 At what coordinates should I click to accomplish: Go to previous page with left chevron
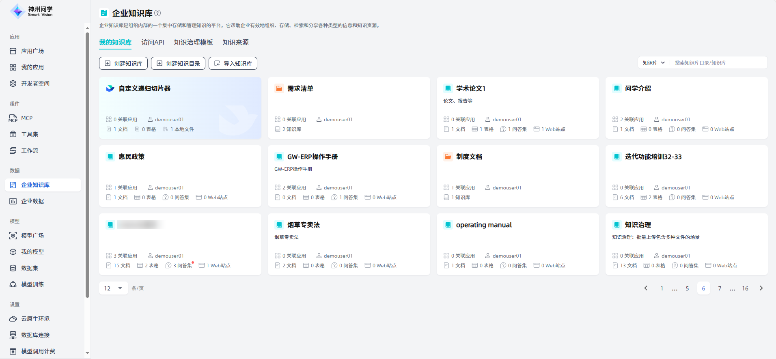646,288
